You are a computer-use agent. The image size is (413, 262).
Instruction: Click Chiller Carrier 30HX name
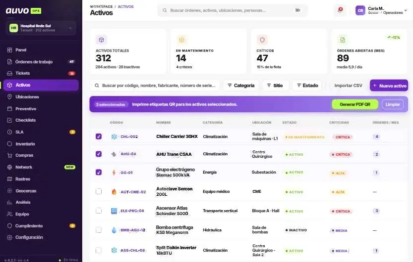(x=177, y=136)
